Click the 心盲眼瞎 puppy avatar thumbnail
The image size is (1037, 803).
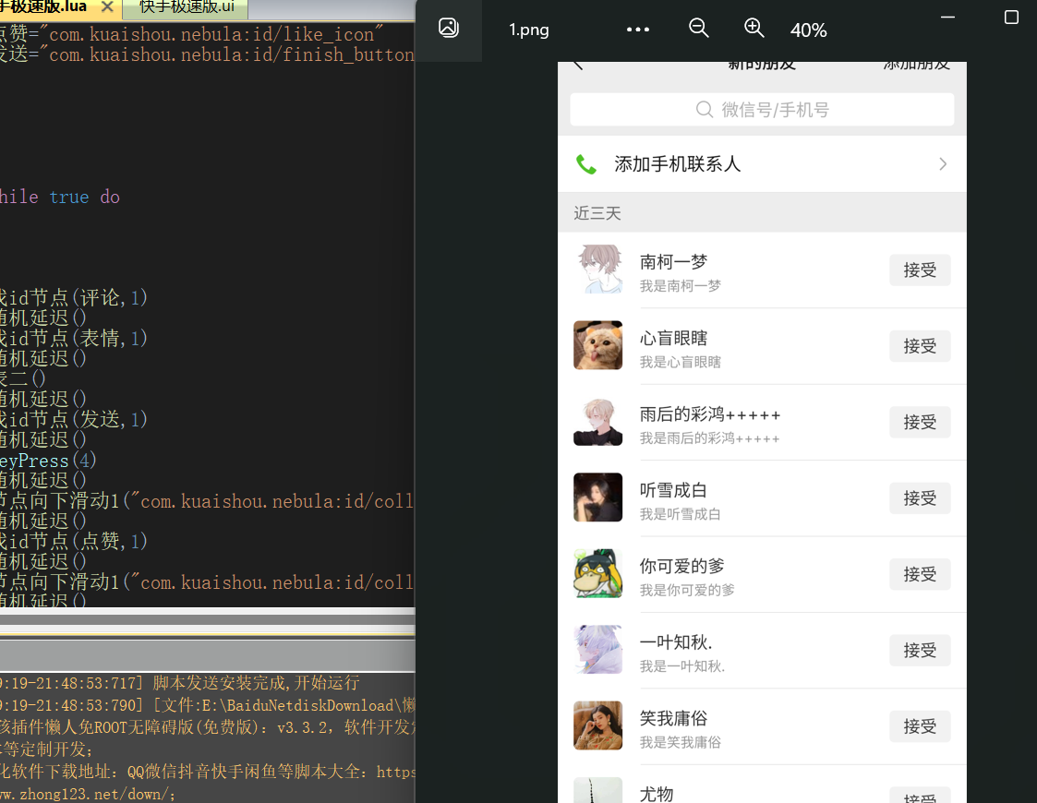(597, 346)
